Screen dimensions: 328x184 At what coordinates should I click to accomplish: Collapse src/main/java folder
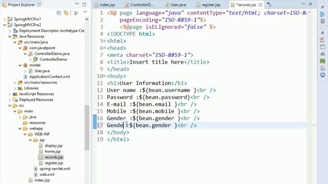[15, 42]
